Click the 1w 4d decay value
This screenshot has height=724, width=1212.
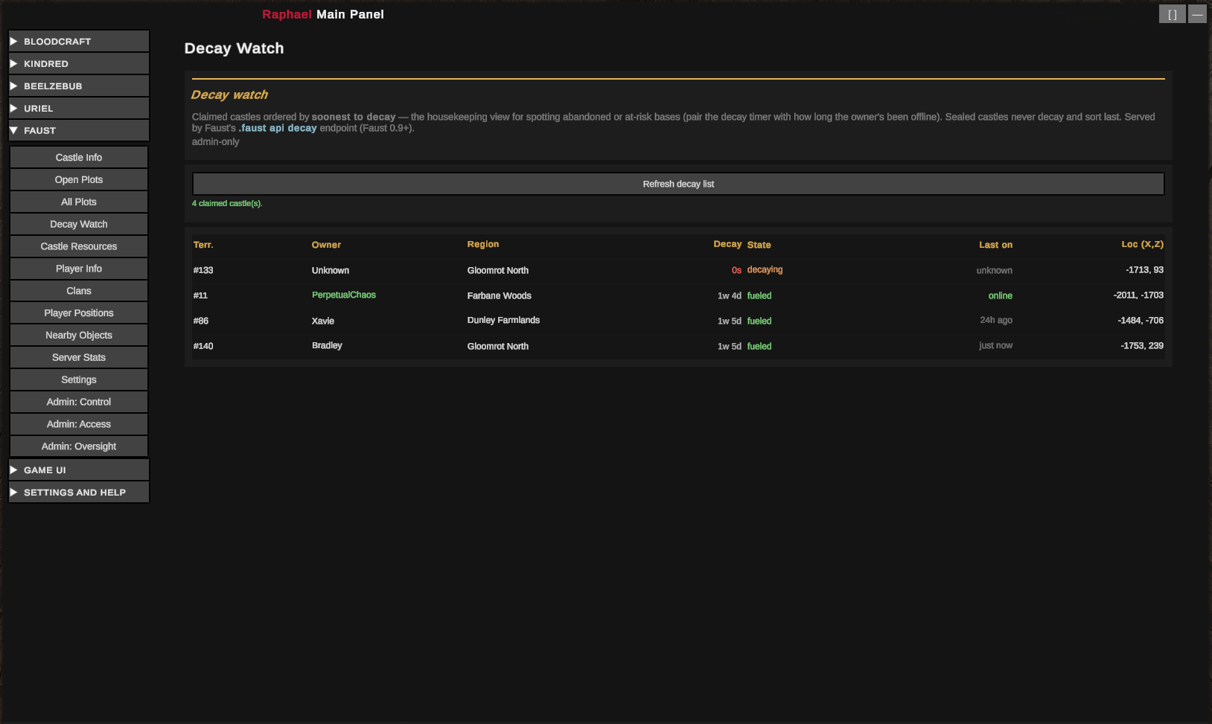pyautogui.click(x=730, y=295)
